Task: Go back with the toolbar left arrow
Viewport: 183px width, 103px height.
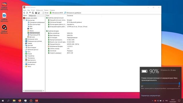Action: click(24, 13)
